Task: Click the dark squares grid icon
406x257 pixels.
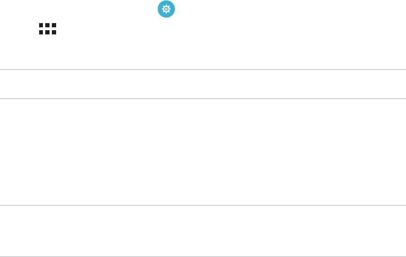Action: (x=48, y=29)
